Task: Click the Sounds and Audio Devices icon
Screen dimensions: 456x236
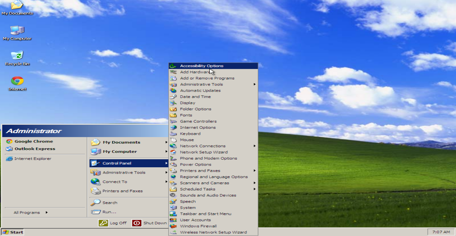Action: point(173,195)
